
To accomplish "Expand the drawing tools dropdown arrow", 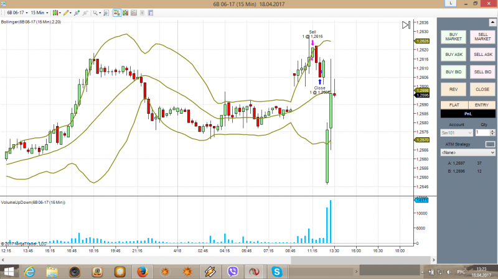I will coord(70,13).
